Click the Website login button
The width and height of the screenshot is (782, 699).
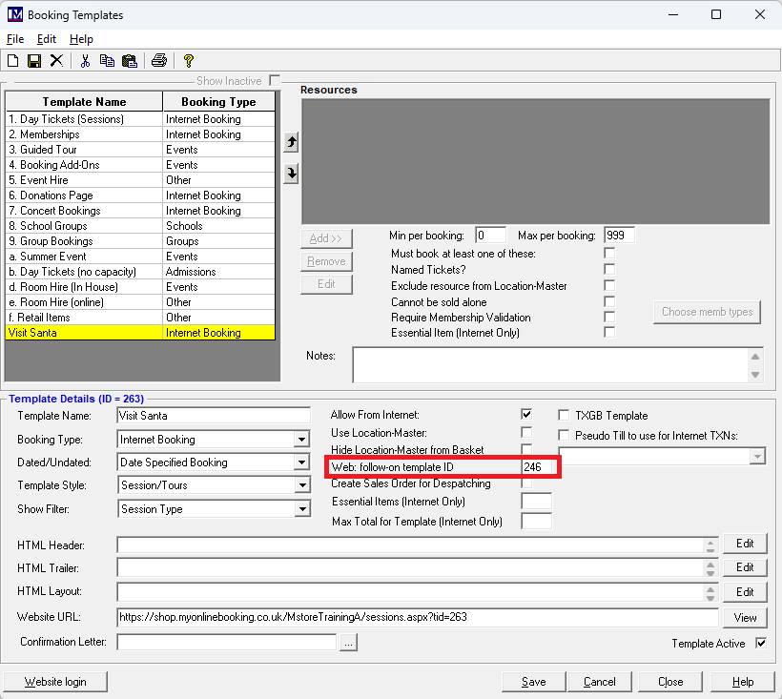coord(54,682)
